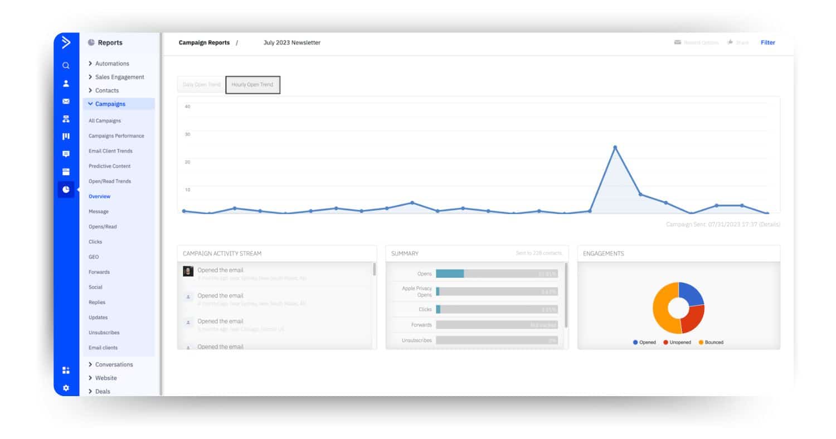
Task: Switch to Daily Open Trend tab
Action: pyautogui.click(x=201, y=85)
